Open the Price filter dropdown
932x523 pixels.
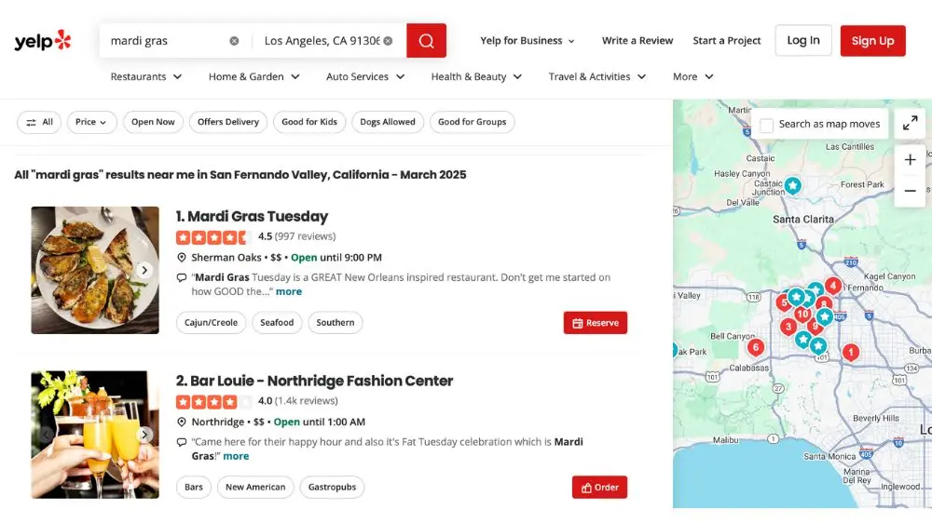pyautogui.click(x=91, y=122)
